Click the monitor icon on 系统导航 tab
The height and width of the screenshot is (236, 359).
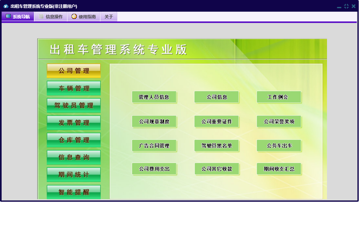coord(8,16)
